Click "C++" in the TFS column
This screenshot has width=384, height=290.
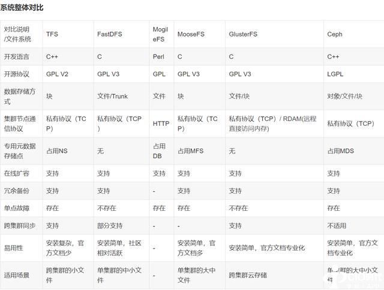52,57
